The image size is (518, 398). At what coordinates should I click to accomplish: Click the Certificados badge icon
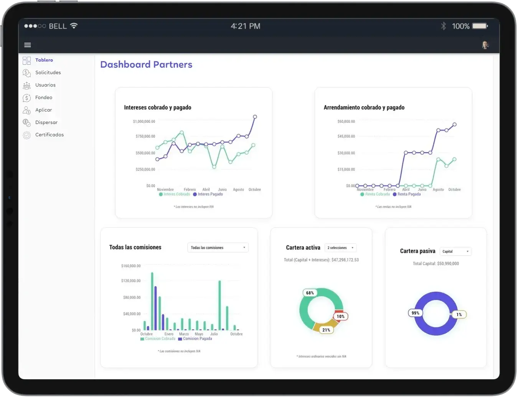click(26, 135)
